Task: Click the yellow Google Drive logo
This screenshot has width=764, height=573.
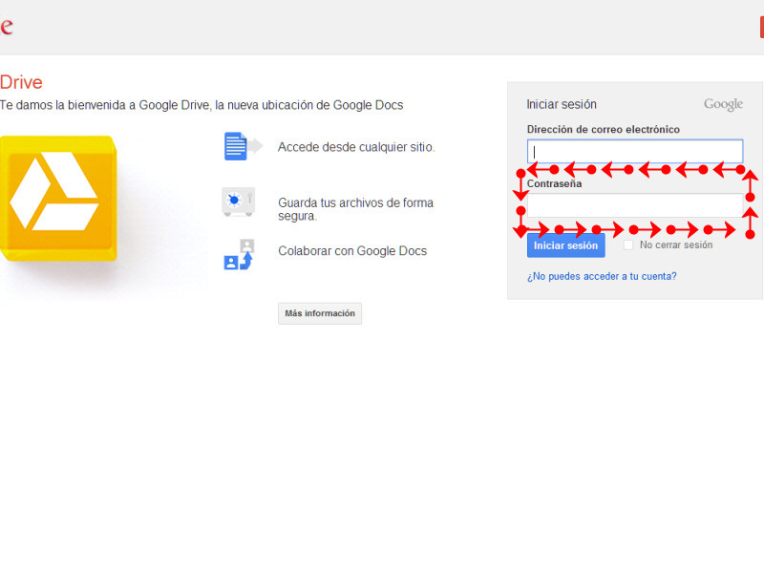Action: click(57, 199)
